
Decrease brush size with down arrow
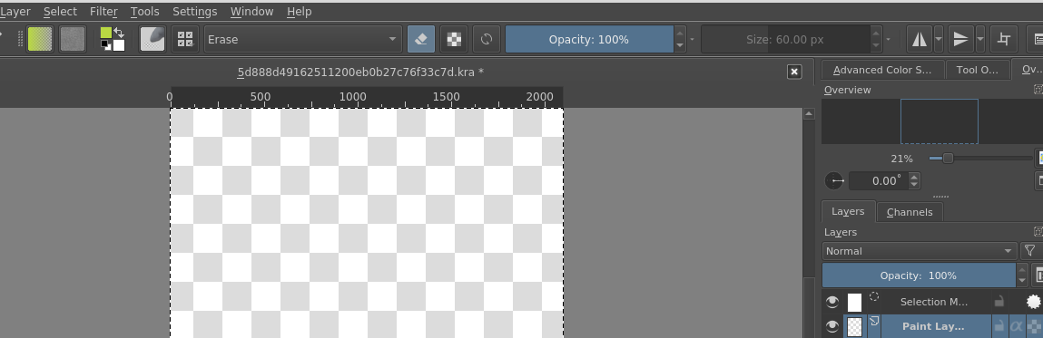pos(876,46)
